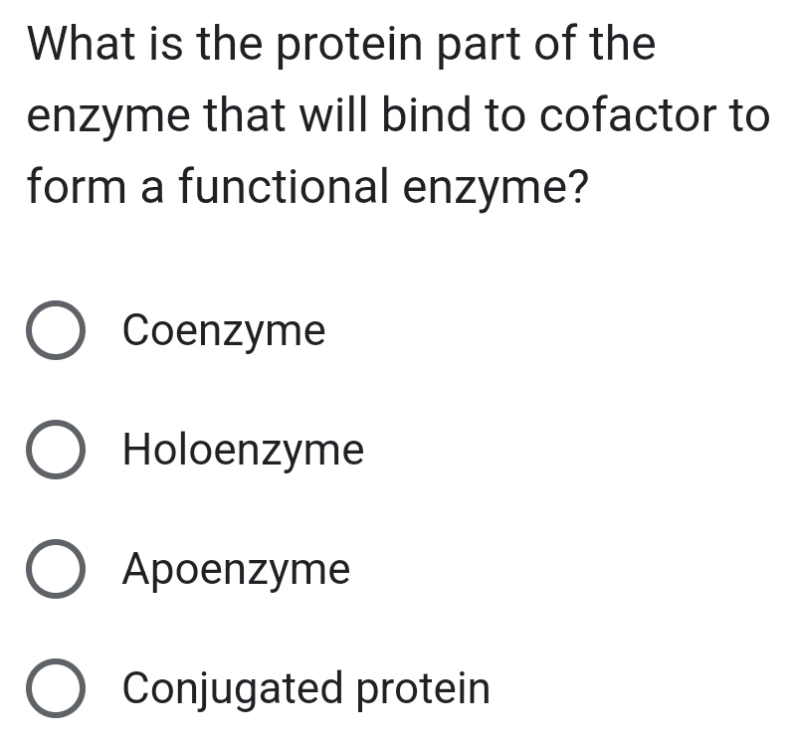The image size is (796, 745).
Task: Click the first answer option
Action: [179, 331]
